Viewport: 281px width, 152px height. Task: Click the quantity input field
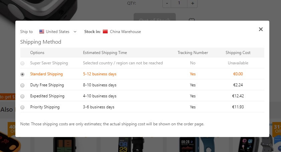click(x=179, y=3)
